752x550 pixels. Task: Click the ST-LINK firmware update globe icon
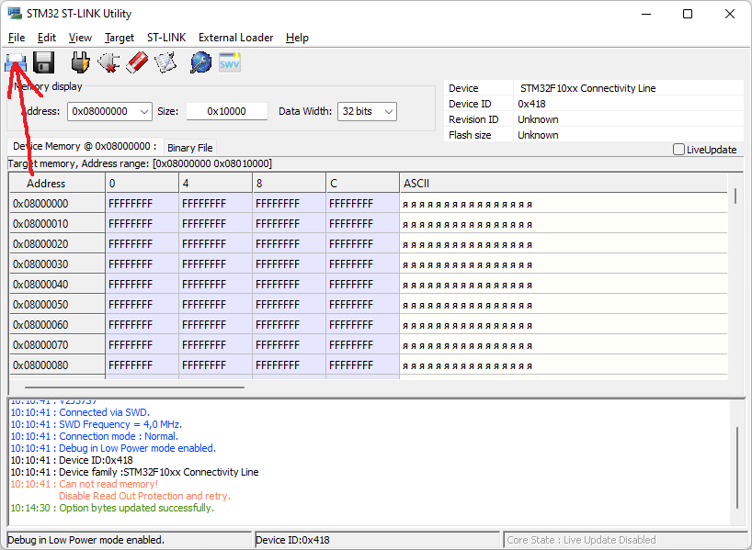pos(201,62)
